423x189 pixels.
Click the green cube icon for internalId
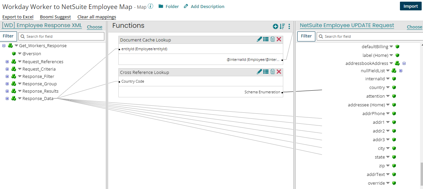coord(394,79)
